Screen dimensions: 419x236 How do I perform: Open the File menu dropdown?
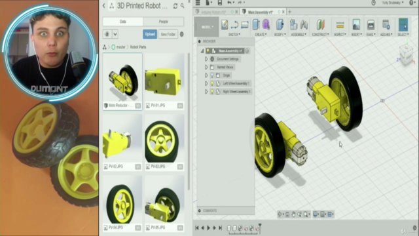pyautogui.click(x=208, y=3)
